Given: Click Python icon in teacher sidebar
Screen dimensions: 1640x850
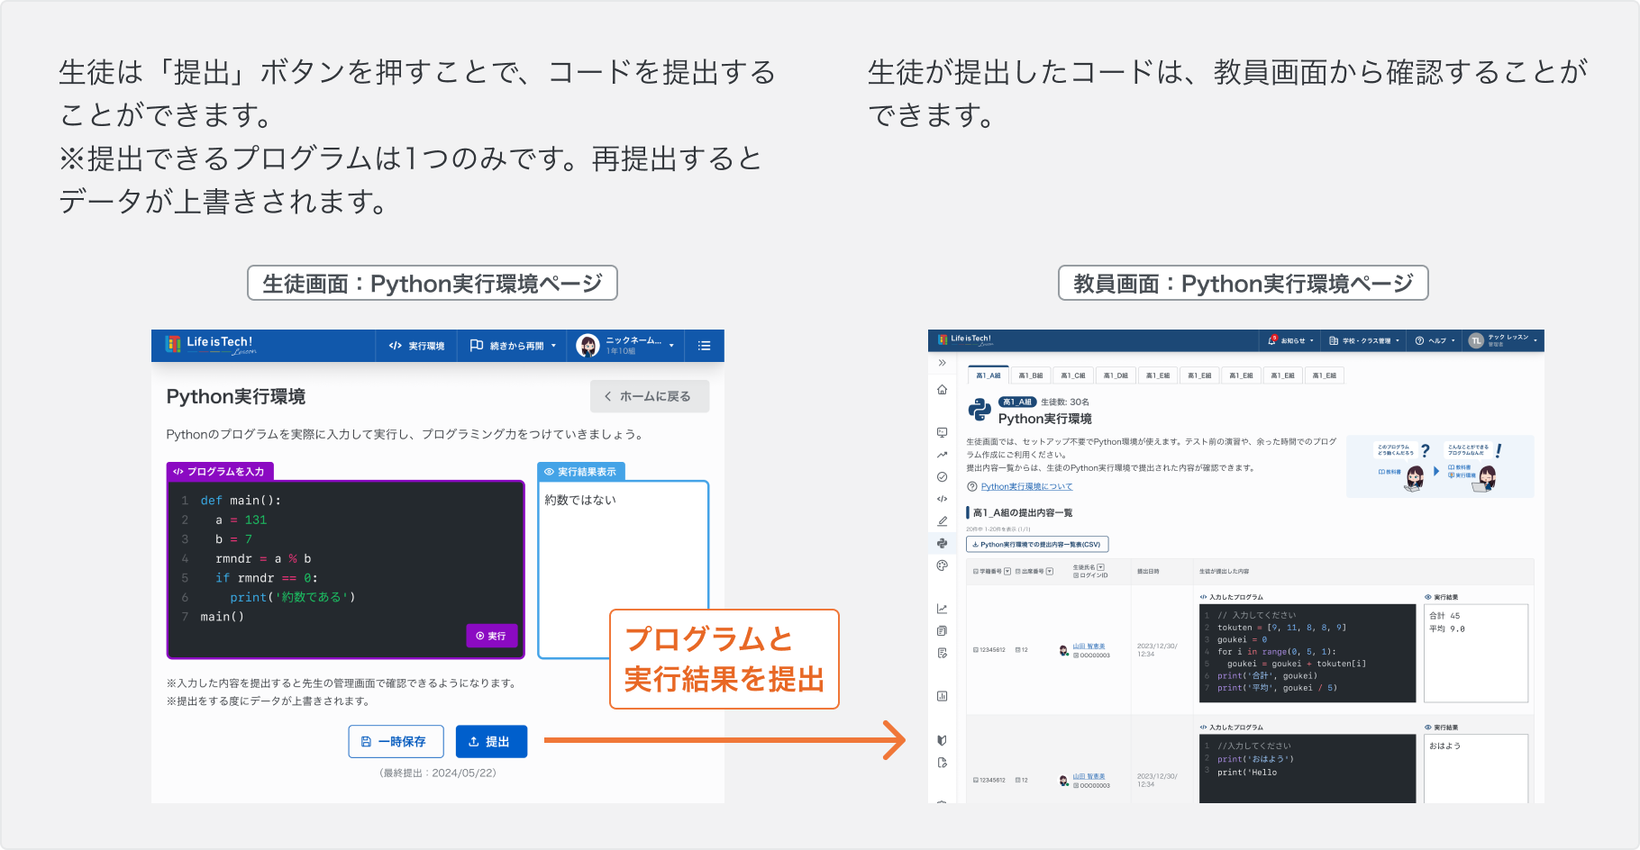Looking at the screenshot, I should pos(942,543).
